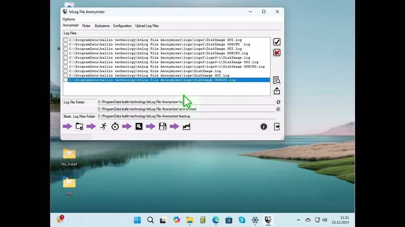Tick the checkbox for logs\logs3\DiskImage OOPCFG.log
Viewport: 405px width, 227px height.
[65, 53]
